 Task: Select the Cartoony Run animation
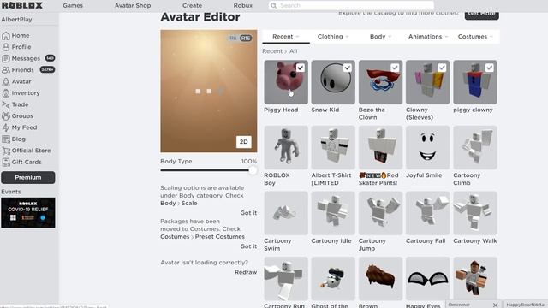coord(286,279)
